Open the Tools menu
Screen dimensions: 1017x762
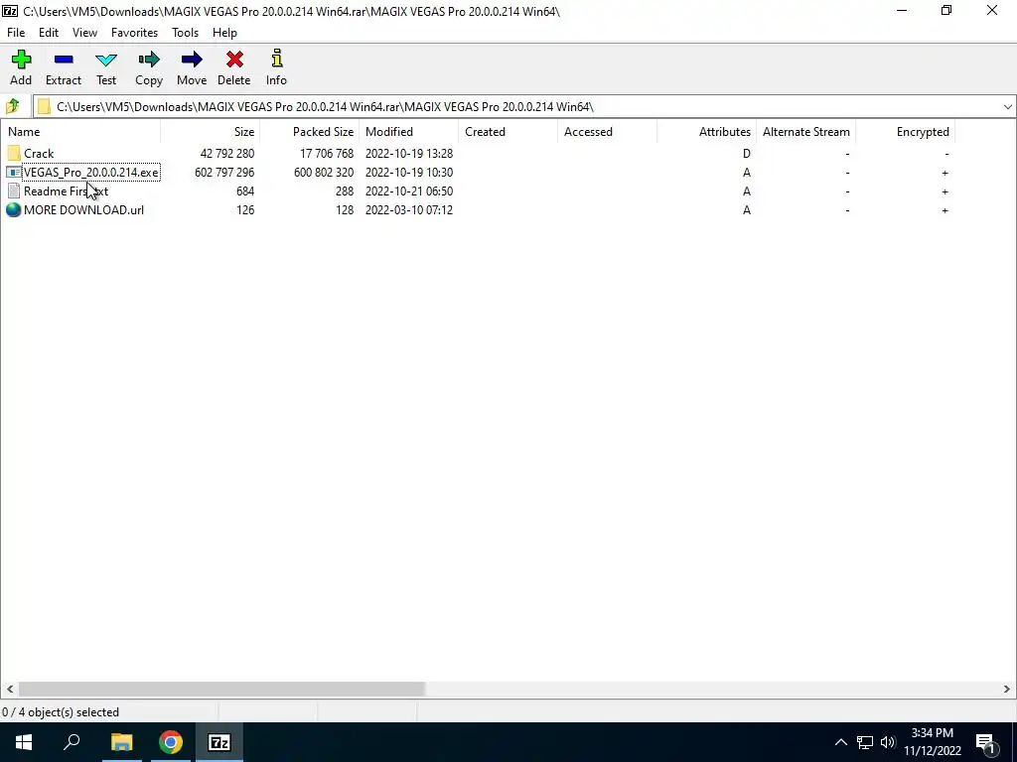click(x=185, y=33)
